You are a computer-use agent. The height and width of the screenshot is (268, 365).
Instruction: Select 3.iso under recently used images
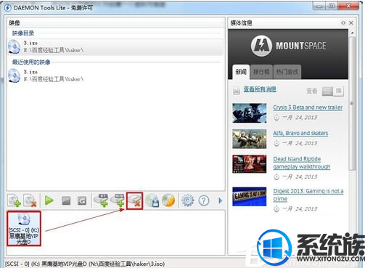[115, 76]
